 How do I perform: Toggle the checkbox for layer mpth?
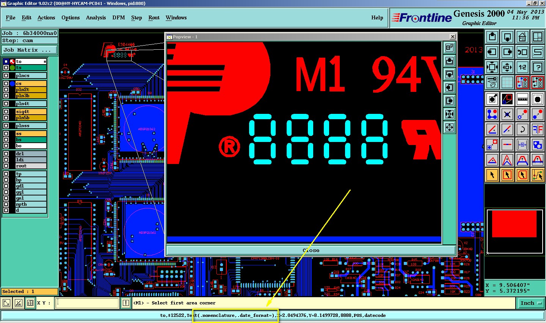point(6,204)
